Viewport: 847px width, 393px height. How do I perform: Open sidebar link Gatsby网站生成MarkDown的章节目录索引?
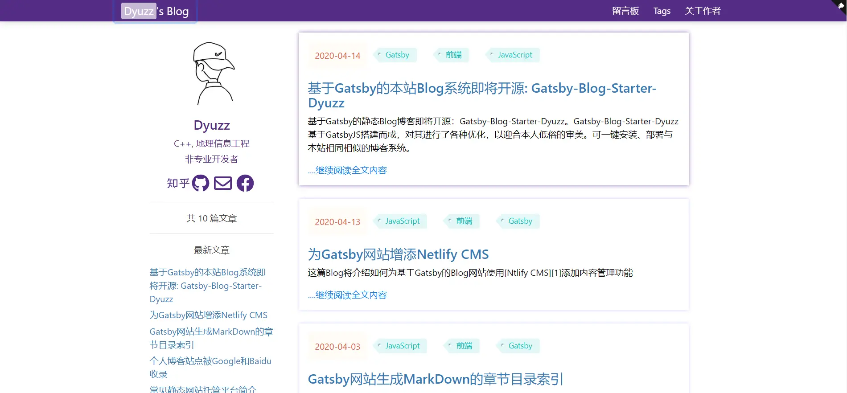pyautogui.click(x=211, y=338)
